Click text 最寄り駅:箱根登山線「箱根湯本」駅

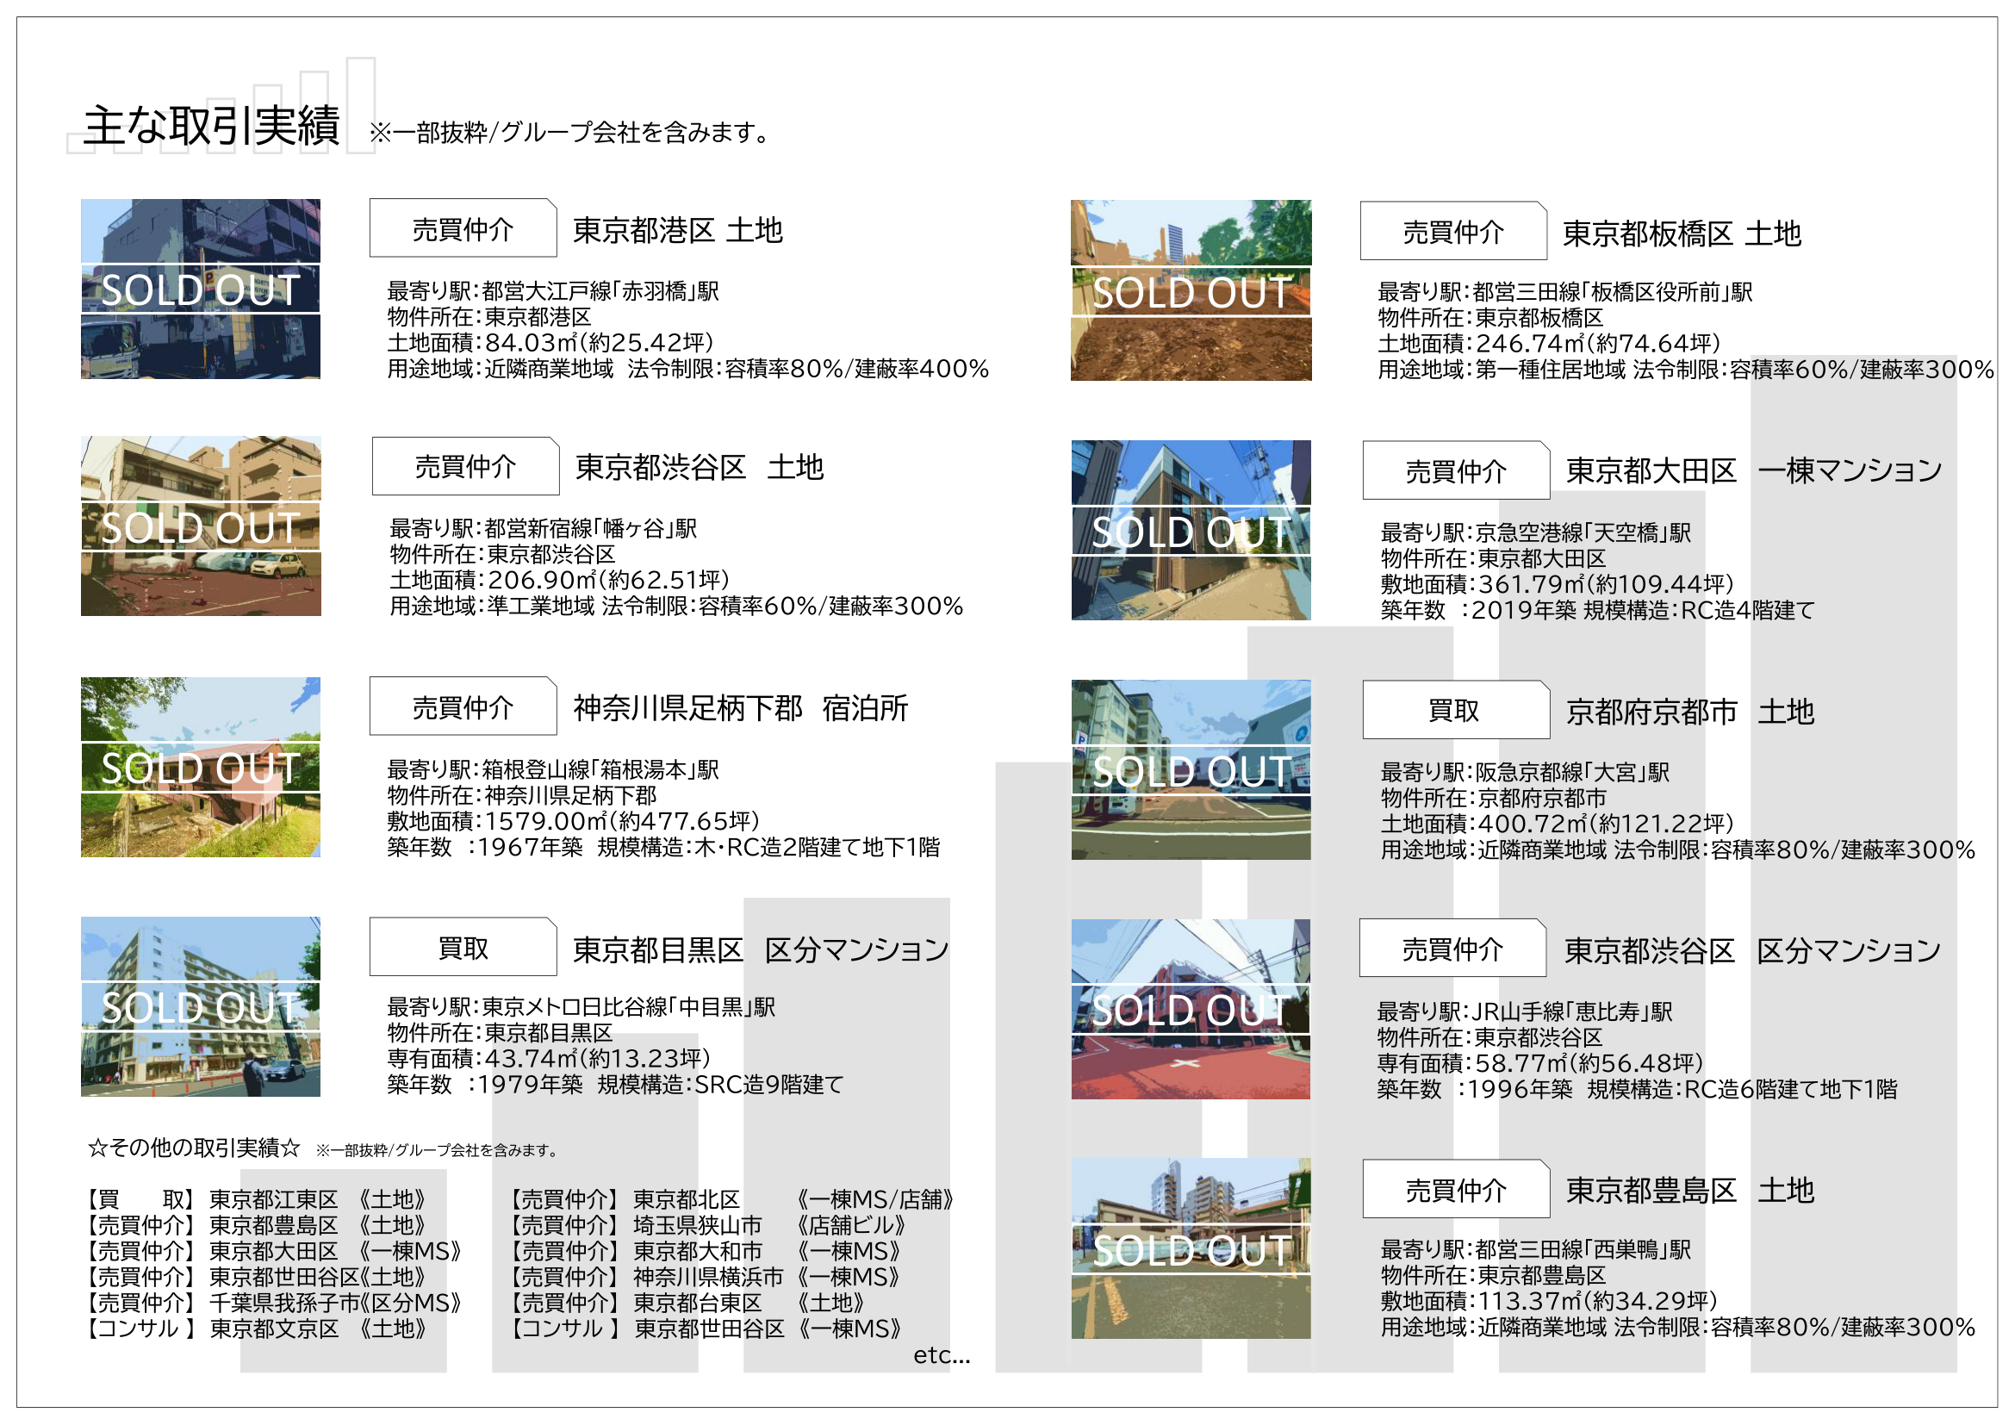[x=553, y=769]
